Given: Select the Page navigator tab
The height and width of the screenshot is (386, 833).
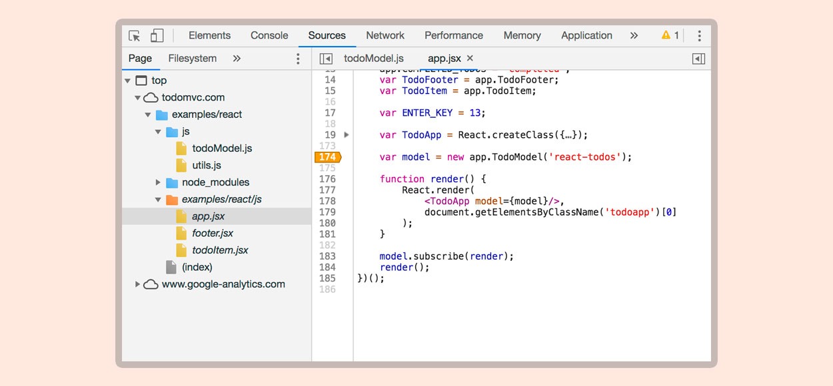Looking at the screenshot, I should (140, 59).
